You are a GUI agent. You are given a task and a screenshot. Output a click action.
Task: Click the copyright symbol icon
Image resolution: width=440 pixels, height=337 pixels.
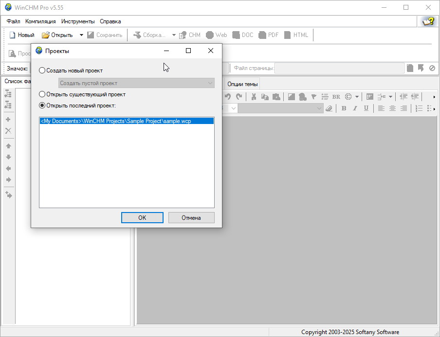click(x=348, y=97)
